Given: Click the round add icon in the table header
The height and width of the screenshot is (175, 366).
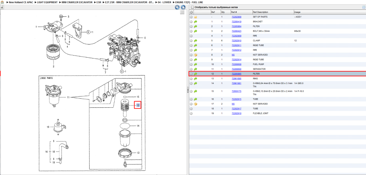Looking at the screenshot, I should 191,12.
